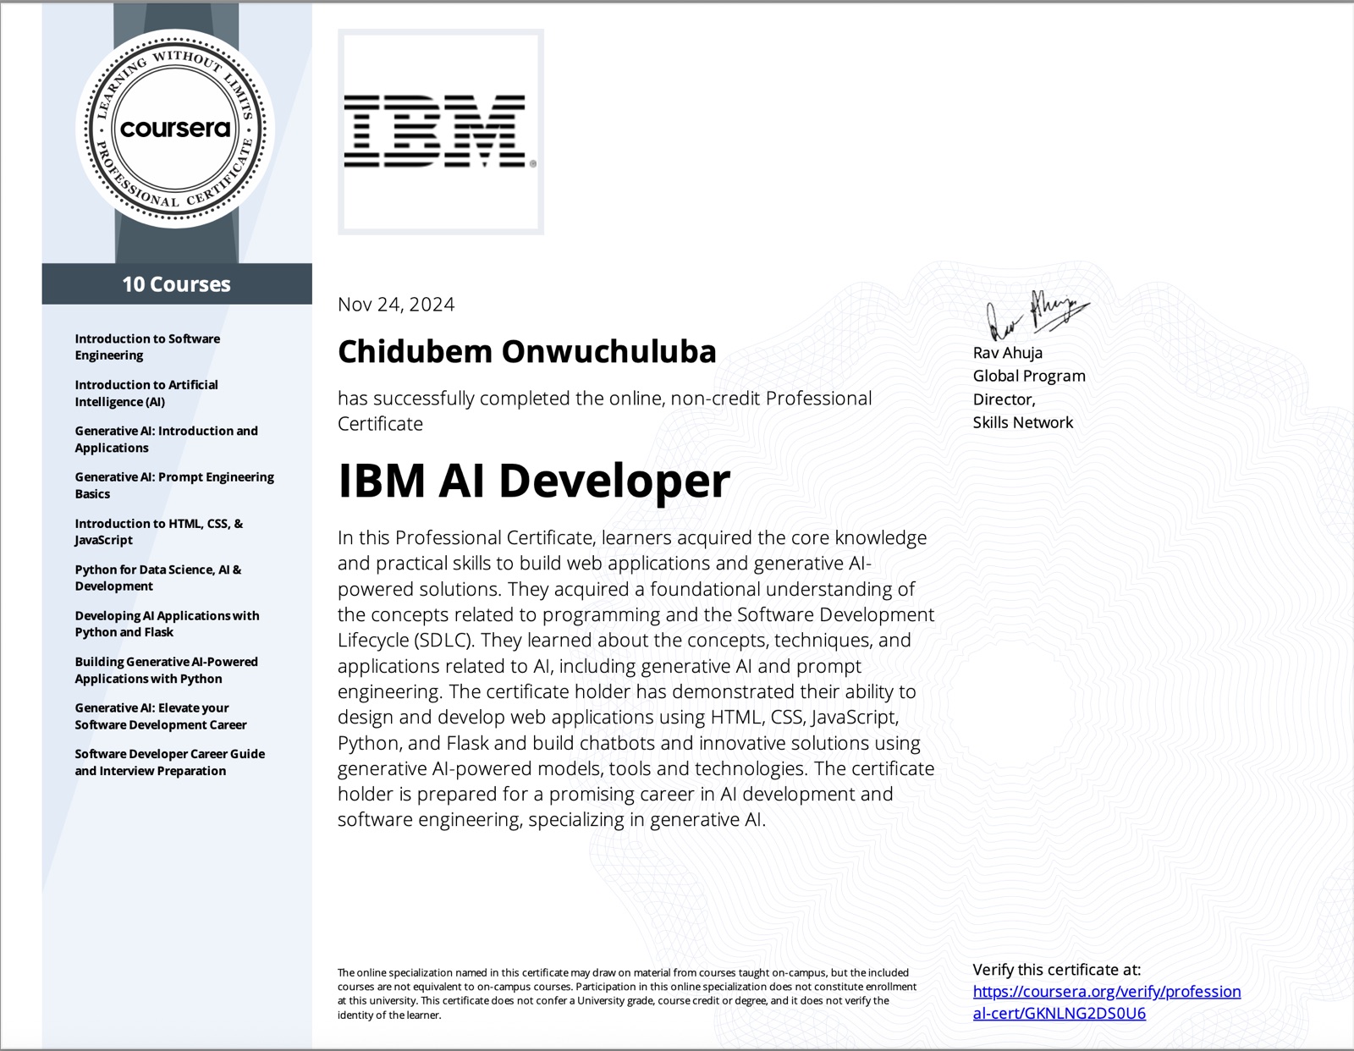Click "Software Developer Career Guide and Interview Preparation"

pyautogui.click(x=170, y=762)
